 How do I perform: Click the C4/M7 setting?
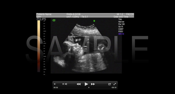tap(121, 29)
